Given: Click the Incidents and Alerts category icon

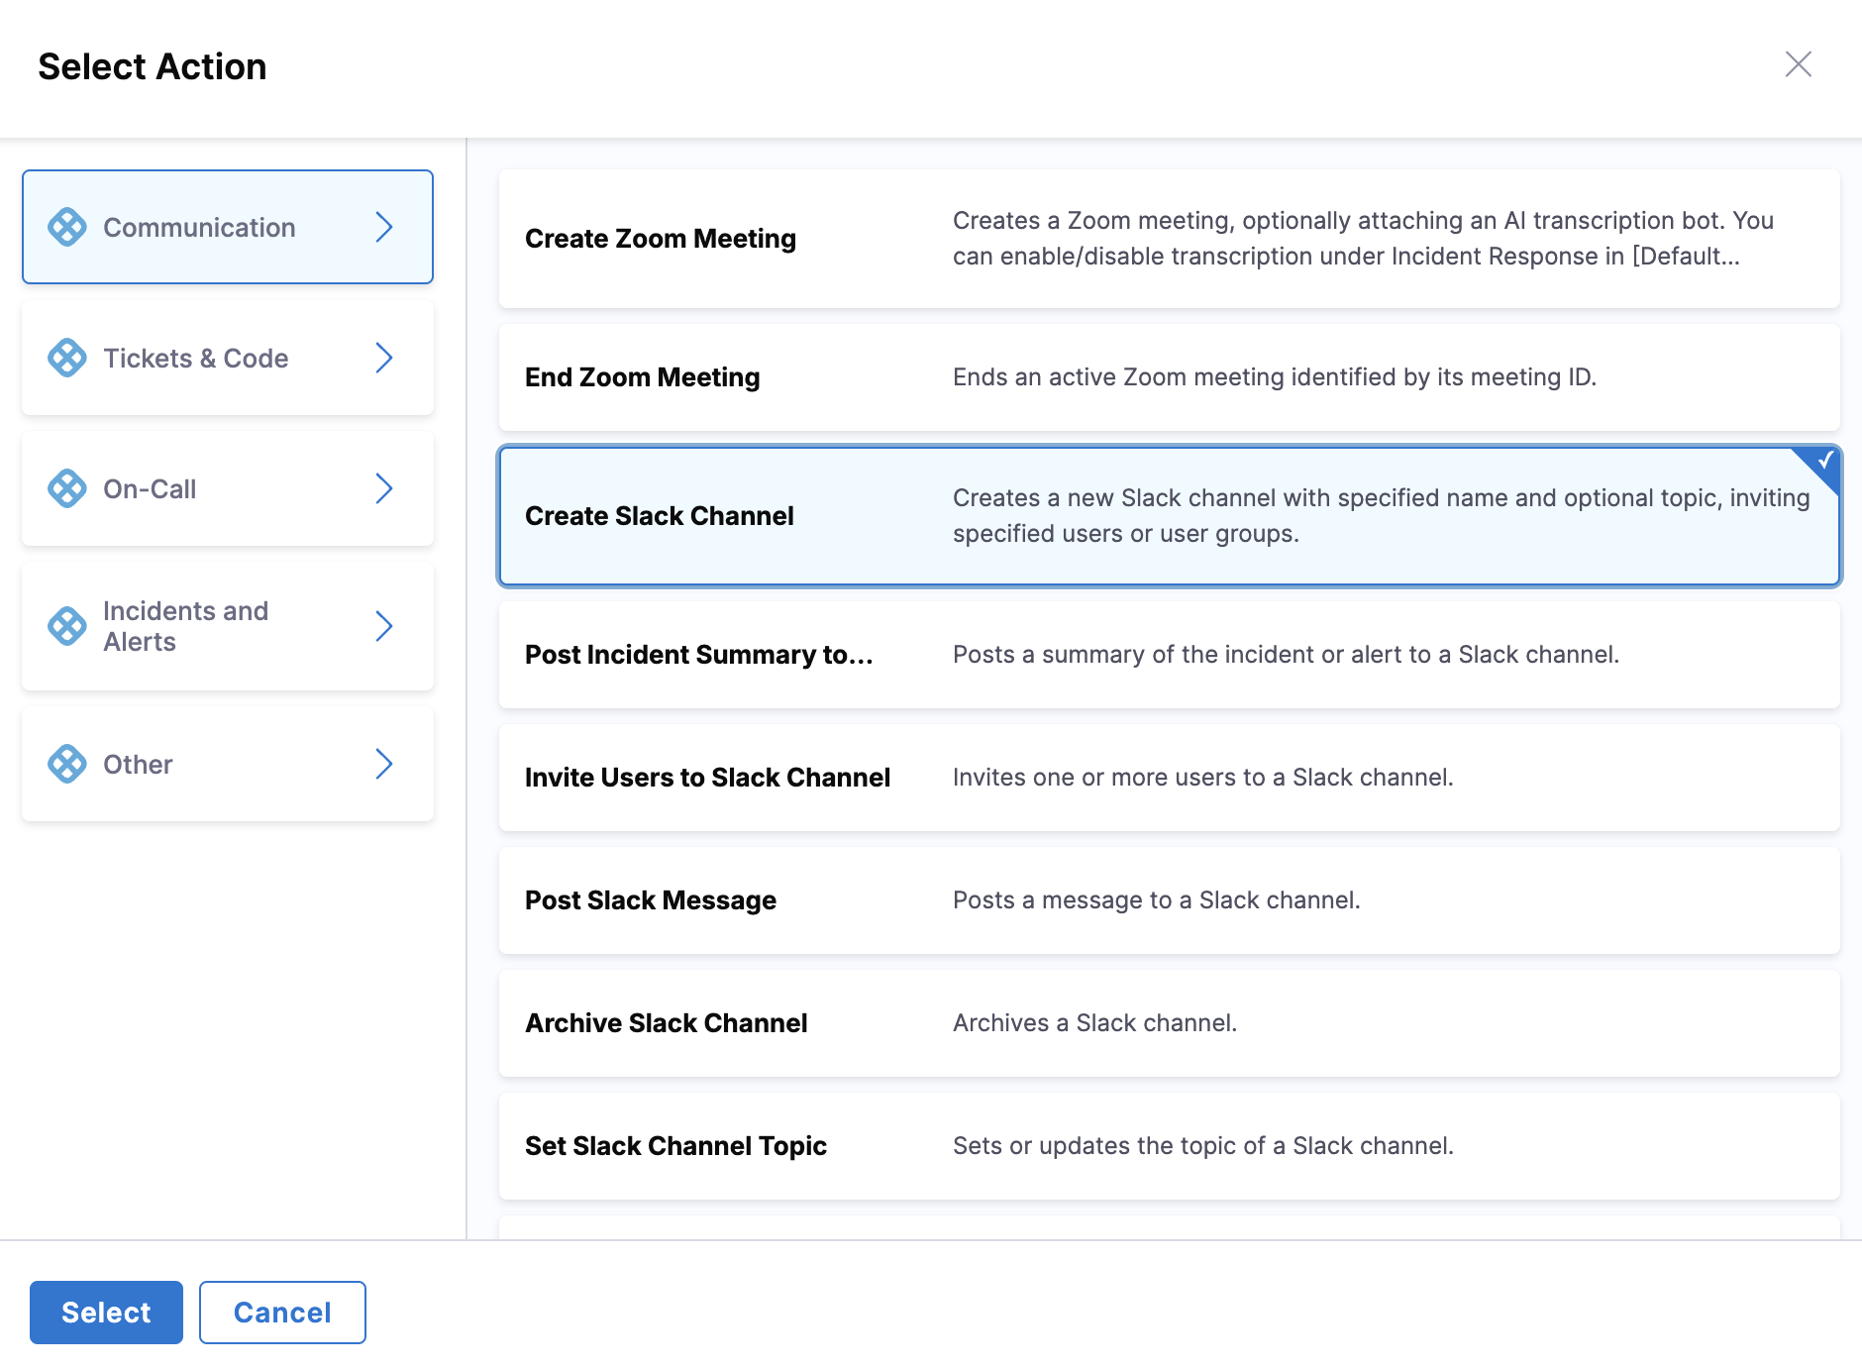Looking at the screenshot, I should [67, 626].
